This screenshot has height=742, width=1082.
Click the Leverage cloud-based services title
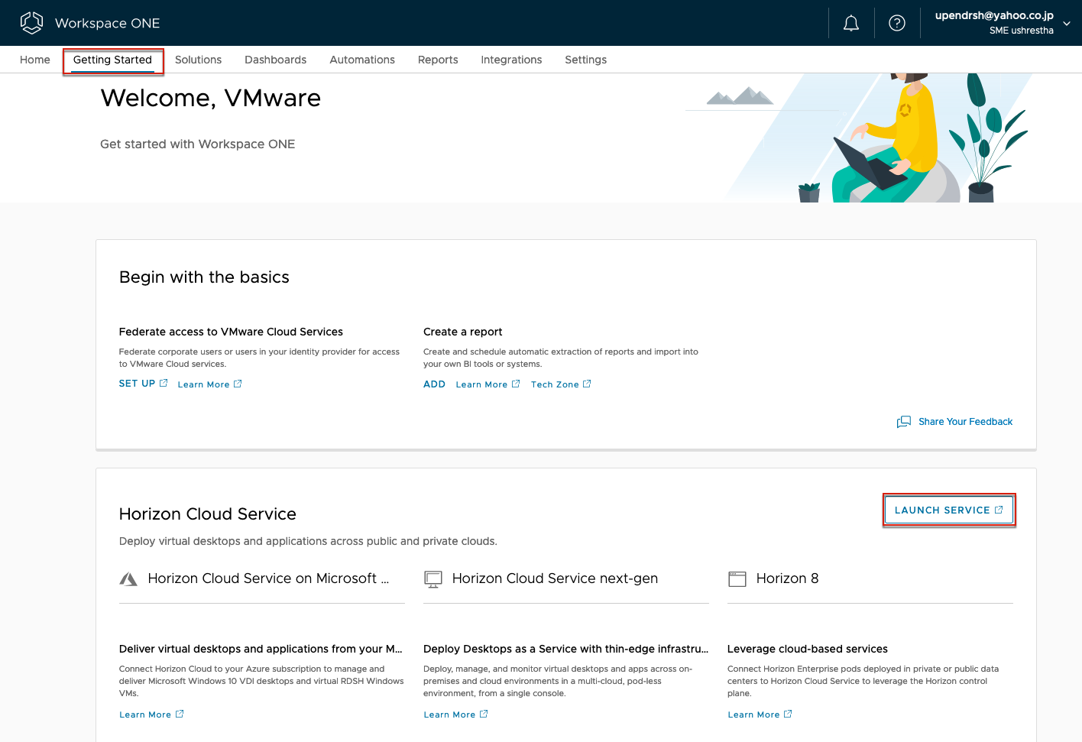[x=807, y=649]
